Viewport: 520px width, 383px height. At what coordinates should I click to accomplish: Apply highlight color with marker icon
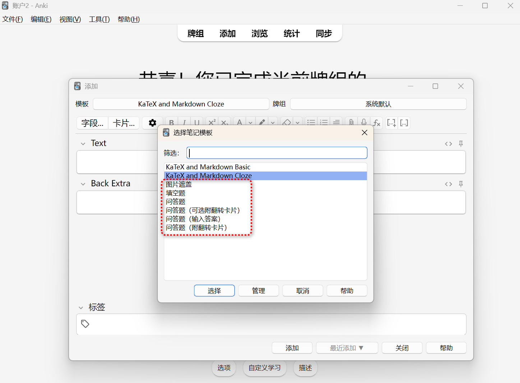[x=262, y=123]
